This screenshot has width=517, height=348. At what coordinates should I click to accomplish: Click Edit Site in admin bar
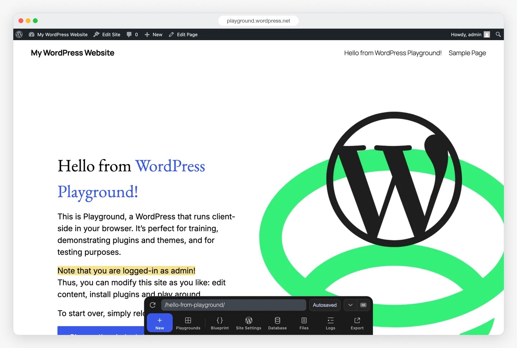pos(107,34)
